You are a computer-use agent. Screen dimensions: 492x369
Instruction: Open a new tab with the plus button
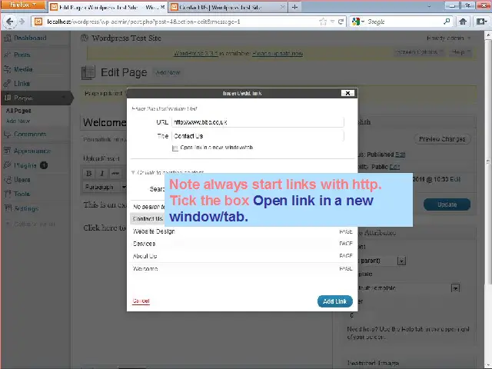point(294,7)
